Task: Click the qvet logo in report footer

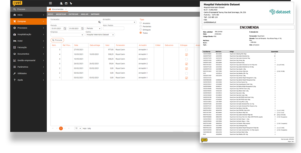Action: [204, 140]
